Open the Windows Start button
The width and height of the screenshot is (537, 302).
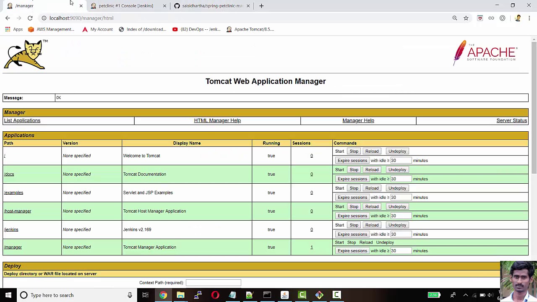pos(8,295)
